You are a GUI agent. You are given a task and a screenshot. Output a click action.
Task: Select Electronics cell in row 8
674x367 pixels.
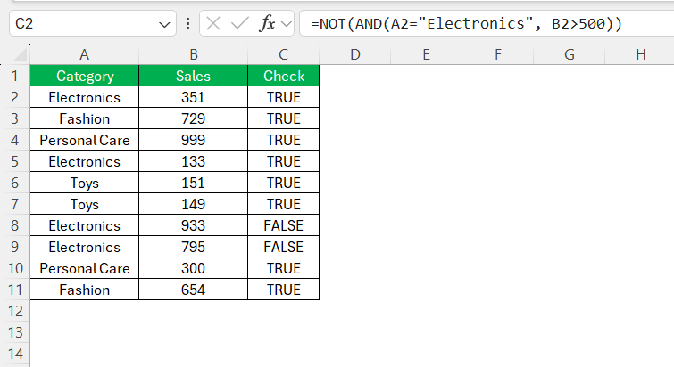pos(85,225)
